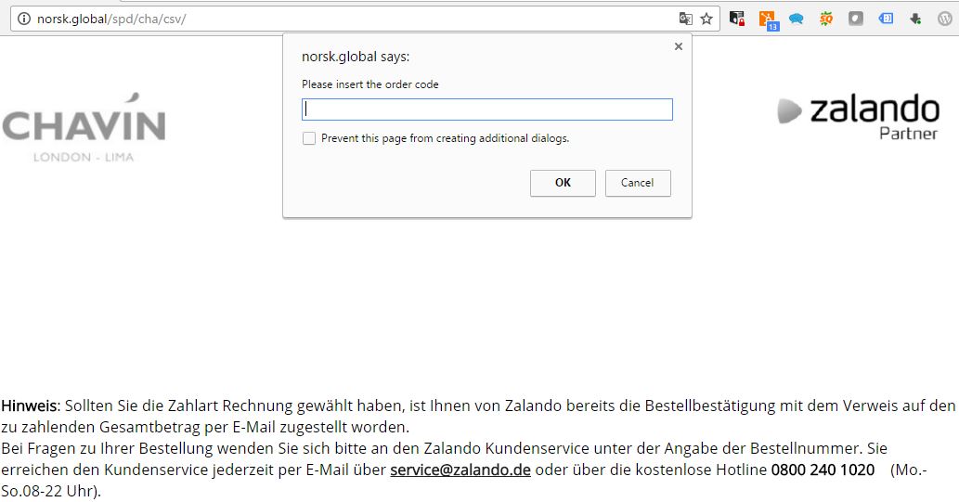Click the WordPress extension icon
Screen dimensions: 959x502
click(x=945, y=19)
